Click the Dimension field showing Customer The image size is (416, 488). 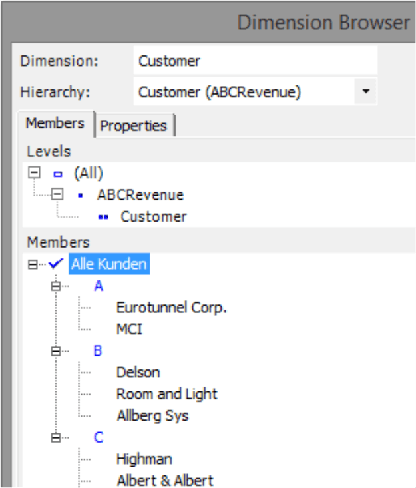click(256, 61)
